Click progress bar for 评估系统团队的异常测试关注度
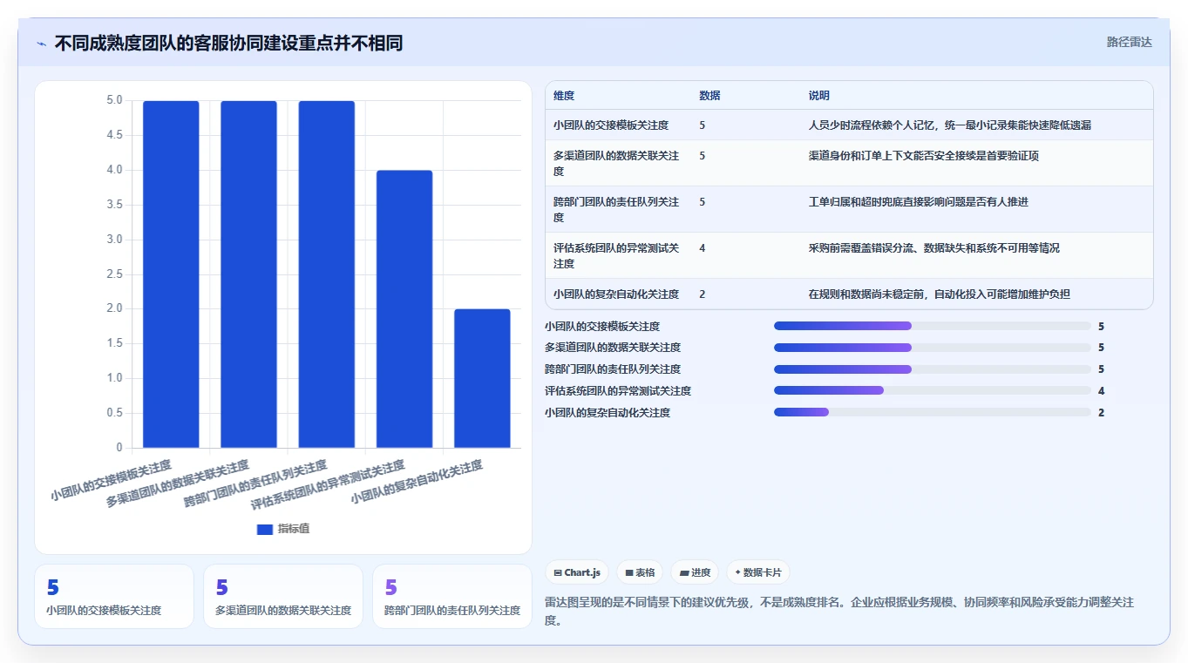This screenshot has width=1188, height=663. (x=933, y=390)
